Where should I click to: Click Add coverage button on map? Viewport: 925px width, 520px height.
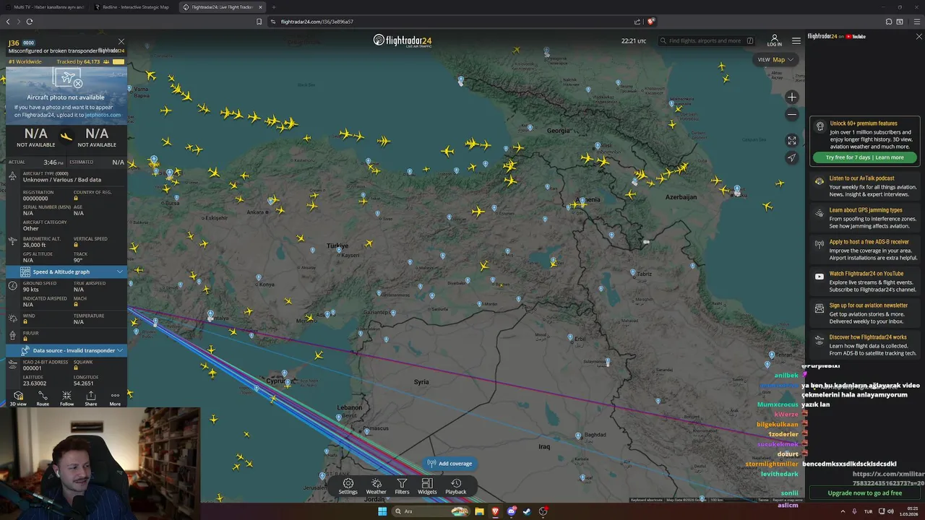click(449, 464)
